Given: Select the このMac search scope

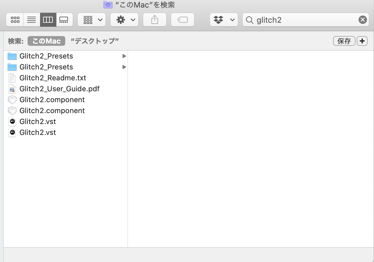Looking at the screenshot, I should [x=46, y=41].
